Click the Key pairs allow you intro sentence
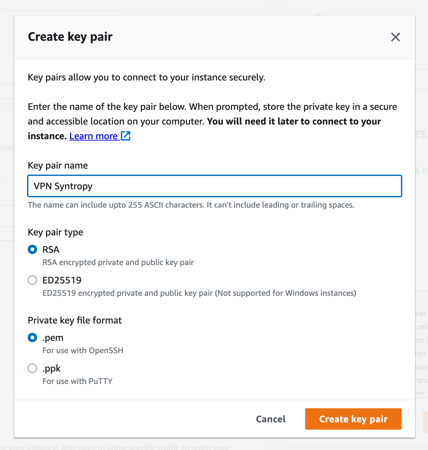This screenshot has width=428, height=450. (146, 77)
